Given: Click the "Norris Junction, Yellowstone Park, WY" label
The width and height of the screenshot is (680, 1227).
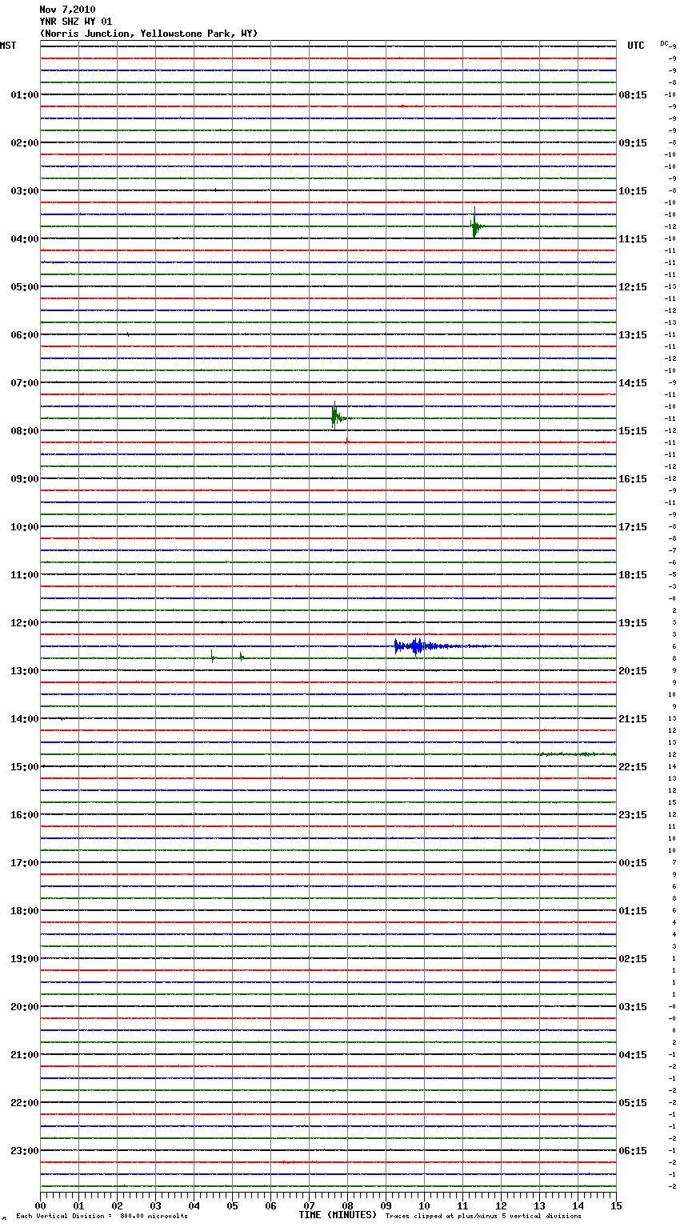Looking at the screenshot, I should pyautogui.click(x=149, y=34).
